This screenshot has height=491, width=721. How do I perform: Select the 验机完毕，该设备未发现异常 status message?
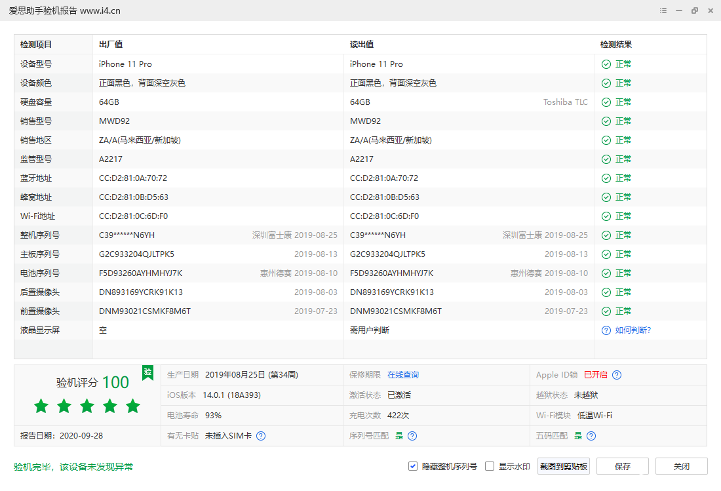click(x=73, y=467)
